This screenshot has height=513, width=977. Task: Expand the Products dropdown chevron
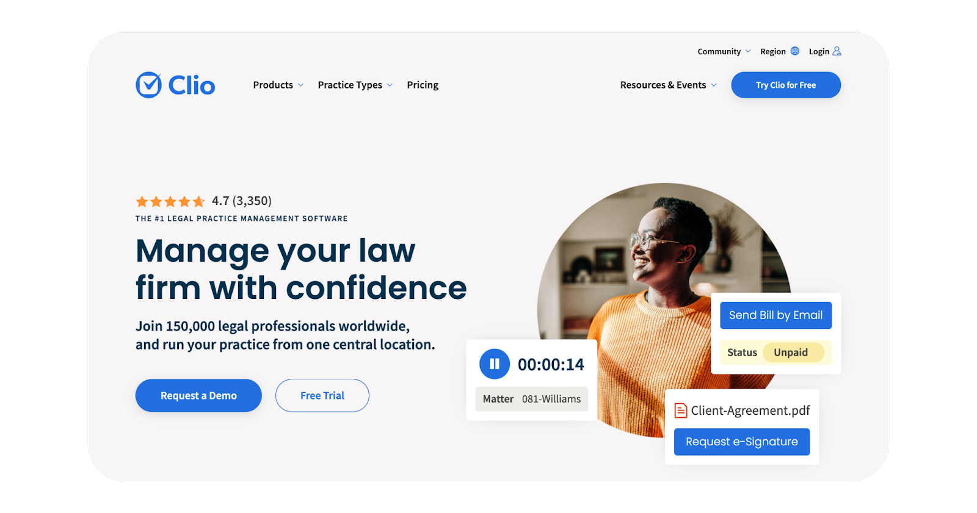pyautogui.click(x=301, y=85)
